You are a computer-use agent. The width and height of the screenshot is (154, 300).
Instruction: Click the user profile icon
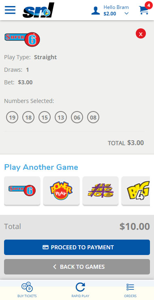(x=96, y=11)
